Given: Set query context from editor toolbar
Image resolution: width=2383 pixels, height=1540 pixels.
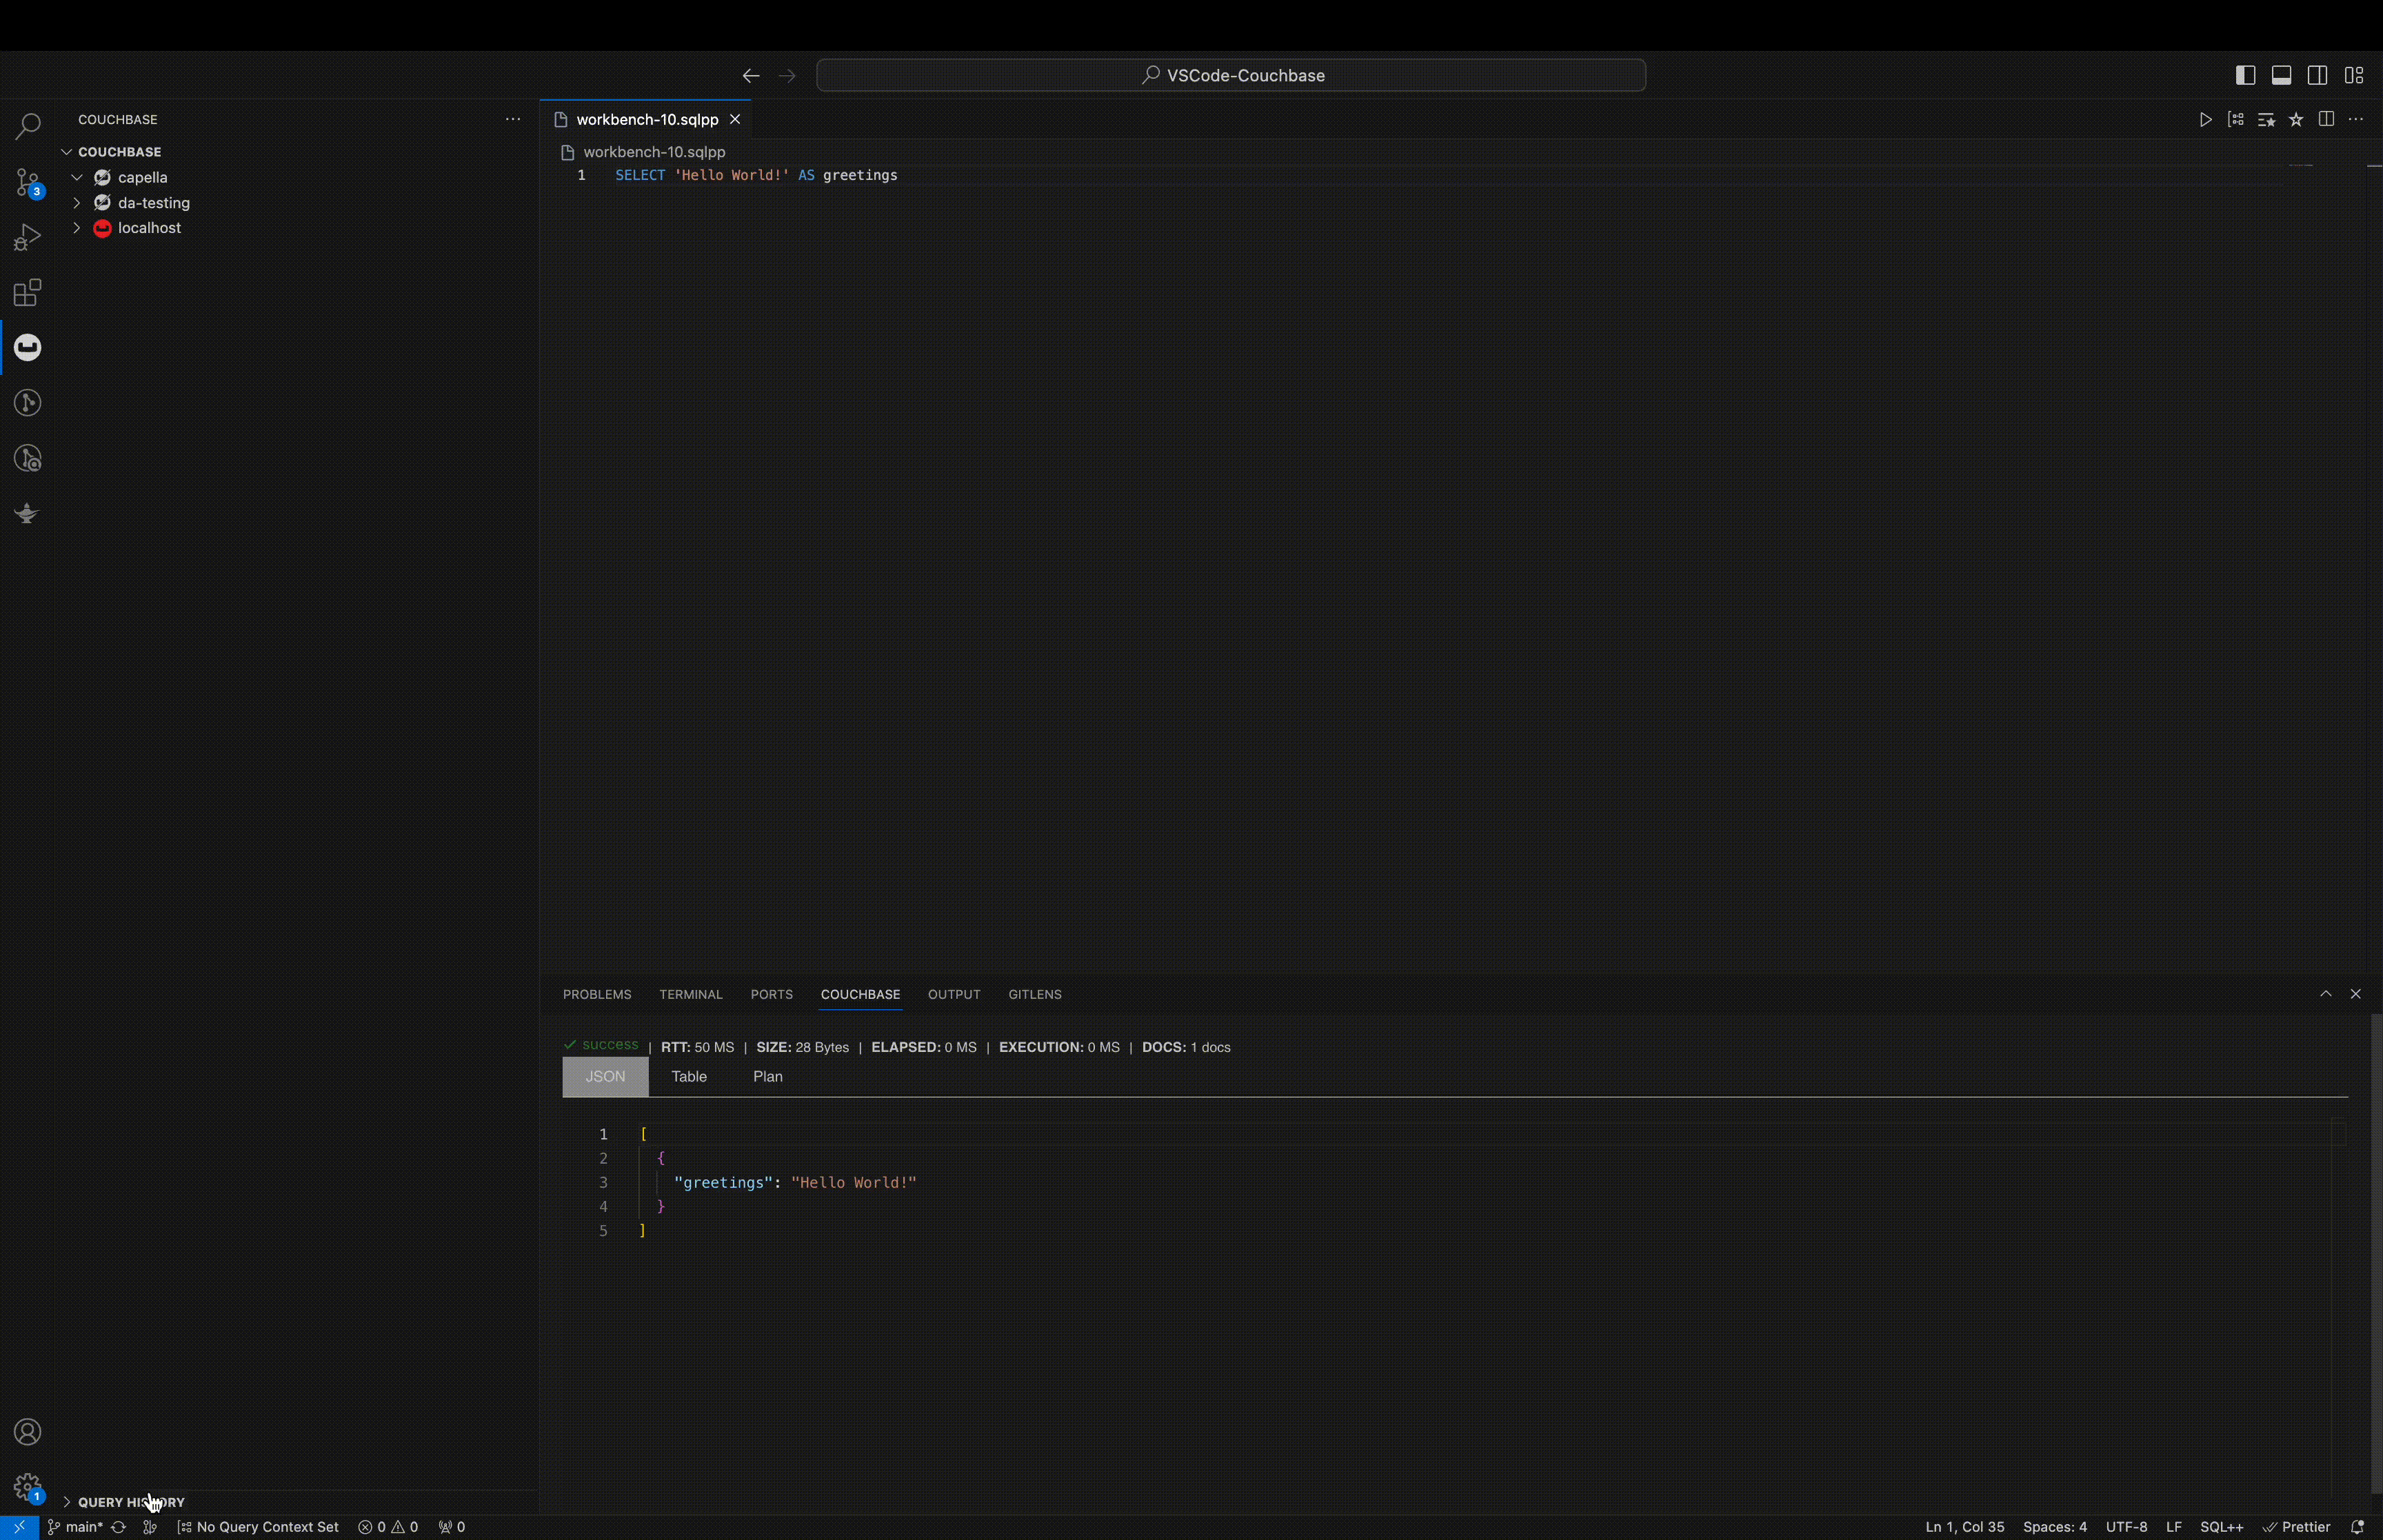Looking at the screenshot, I should click(x=2236, y=119).
